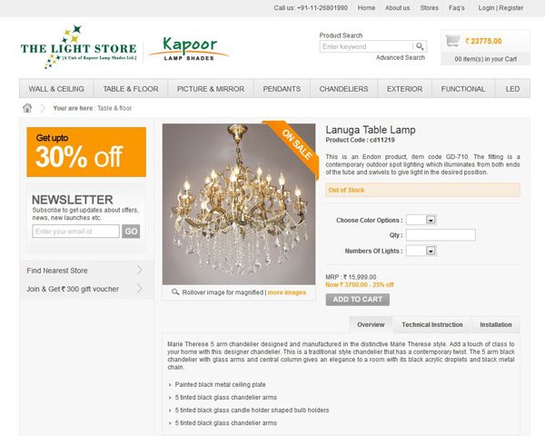Click the home icon in breadcrumb
This screenshot has height=436, width=545.
(27, 108)
